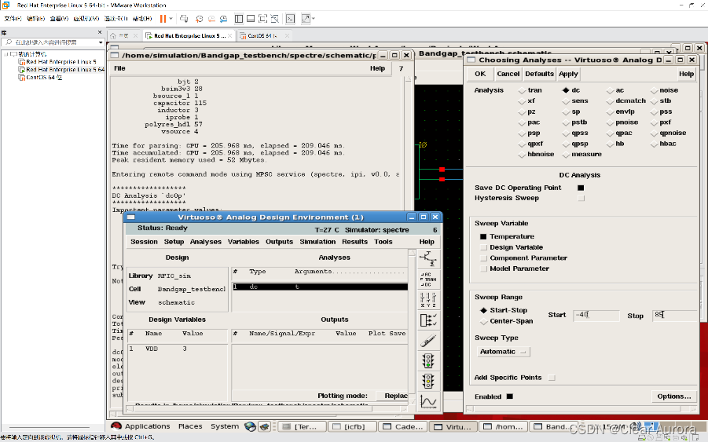Click the Start value input field
Viewport: 708px width, 442px height.
click(596, 316)
